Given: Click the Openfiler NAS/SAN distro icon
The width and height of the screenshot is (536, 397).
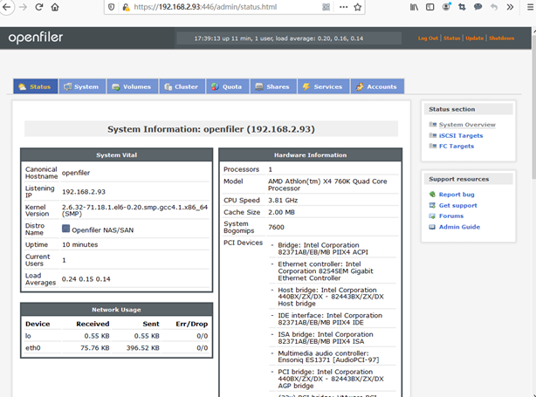Looking at the screenshot, I should [x=65, y=229].
